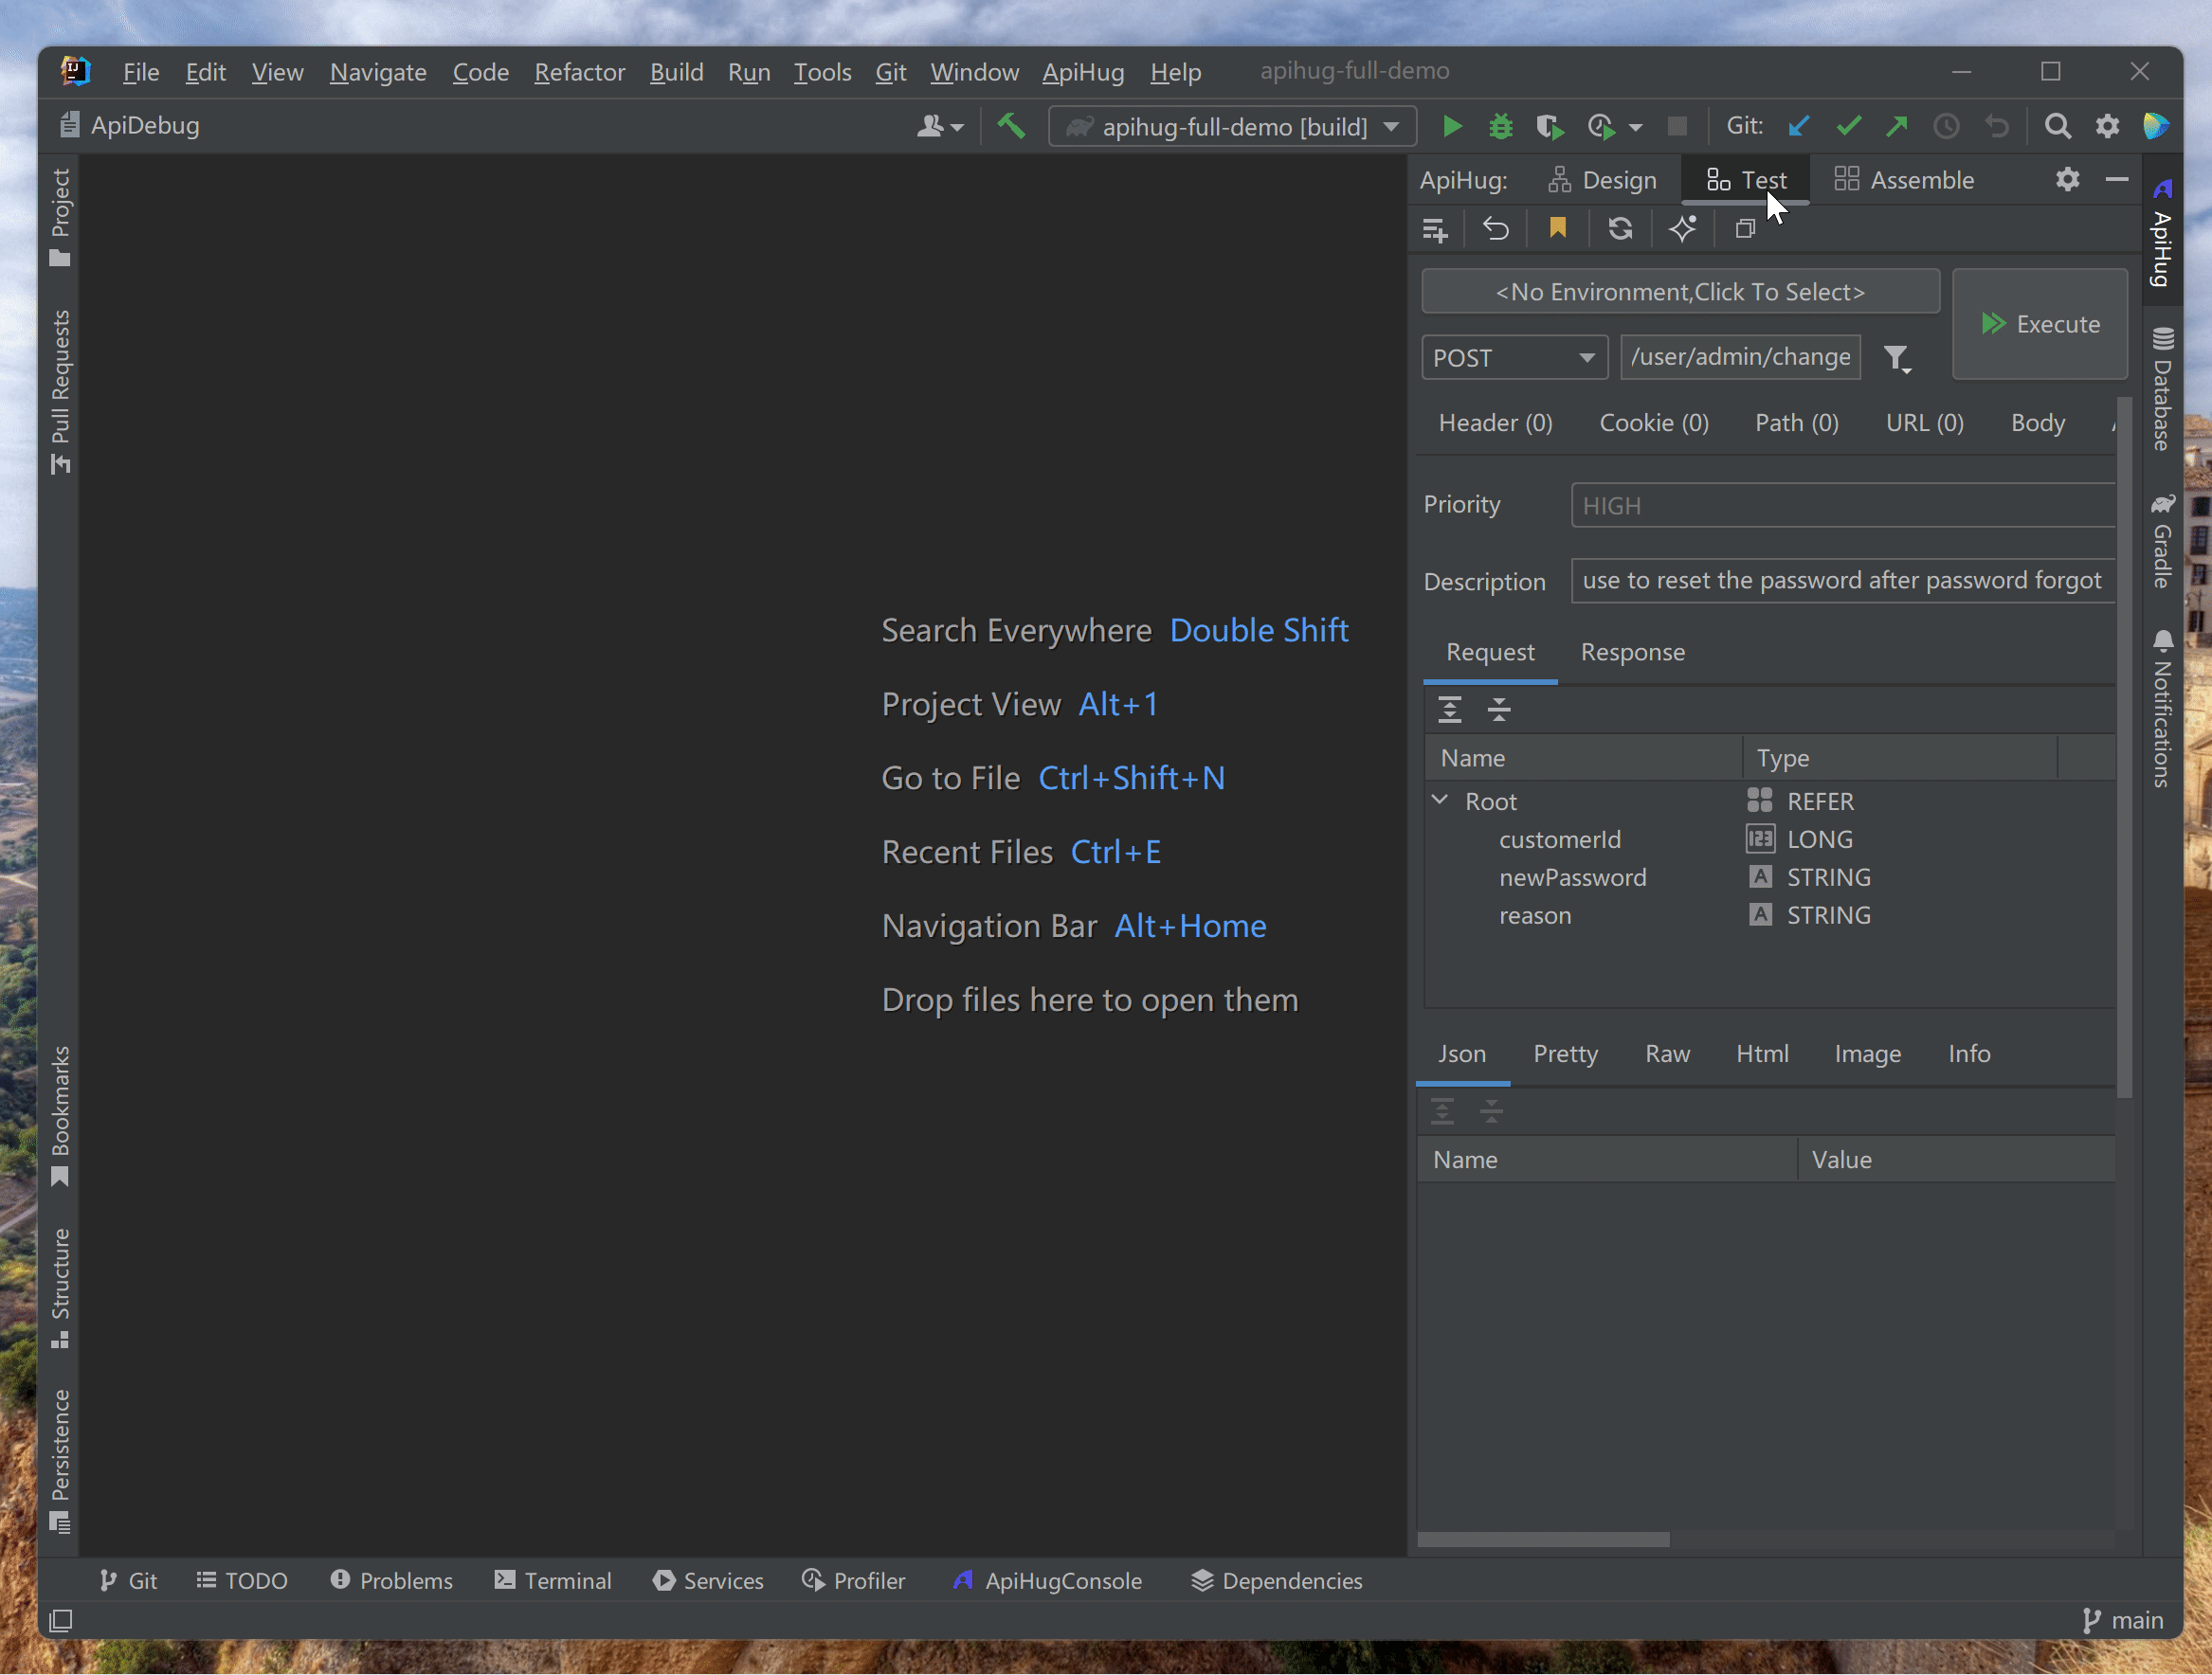Click the collapse arrows icon in request section
The height and width of the screenshot is (1675, 2212).
pyautogui.click(x=1499, y=709)
